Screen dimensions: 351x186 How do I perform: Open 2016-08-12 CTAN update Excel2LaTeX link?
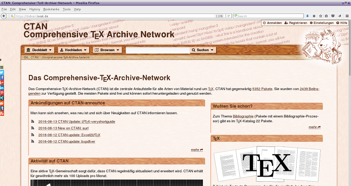click(69, 135)
